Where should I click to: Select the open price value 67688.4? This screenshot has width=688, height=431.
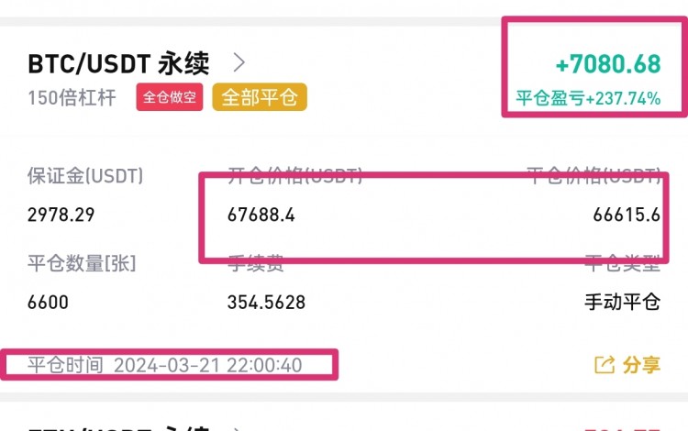coord(261,215)
